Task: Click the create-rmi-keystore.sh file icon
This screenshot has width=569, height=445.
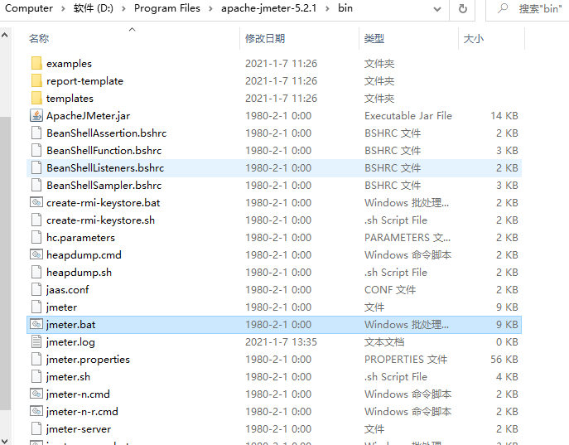Action: 36,220
